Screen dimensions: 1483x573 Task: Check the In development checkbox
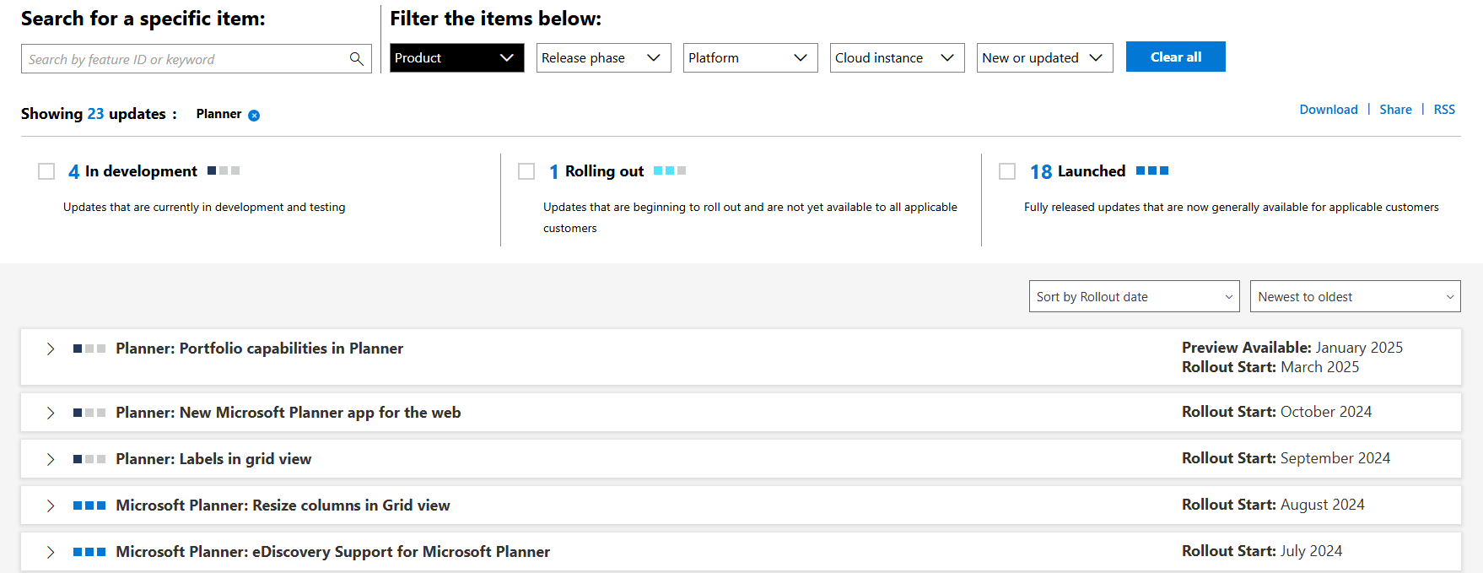pos(46,171)
